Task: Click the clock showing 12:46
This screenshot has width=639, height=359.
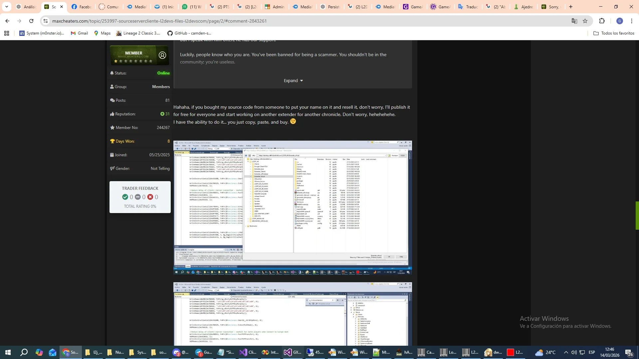Action: click(610, 349)
